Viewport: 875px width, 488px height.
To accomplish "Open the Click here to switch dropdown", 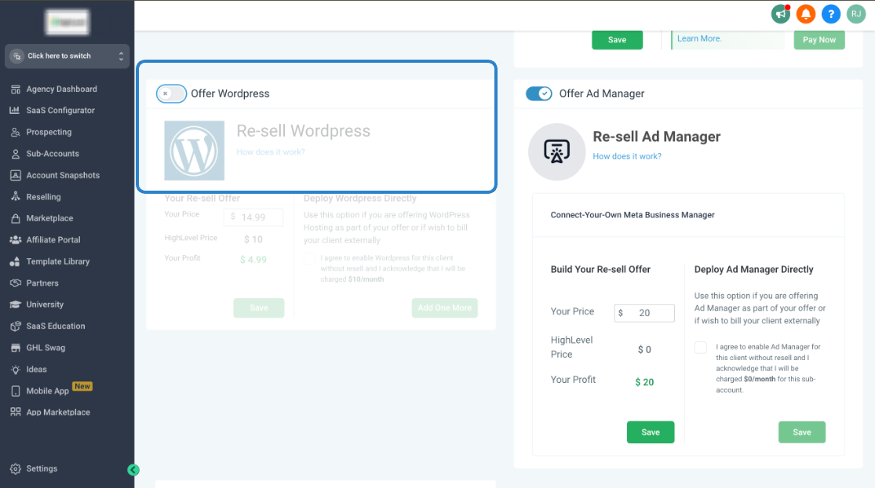I will coord(67,56).
